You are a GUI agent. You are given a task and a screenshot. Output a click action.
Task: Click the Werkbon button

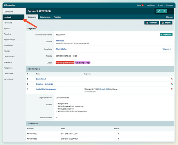pos(152,23)
